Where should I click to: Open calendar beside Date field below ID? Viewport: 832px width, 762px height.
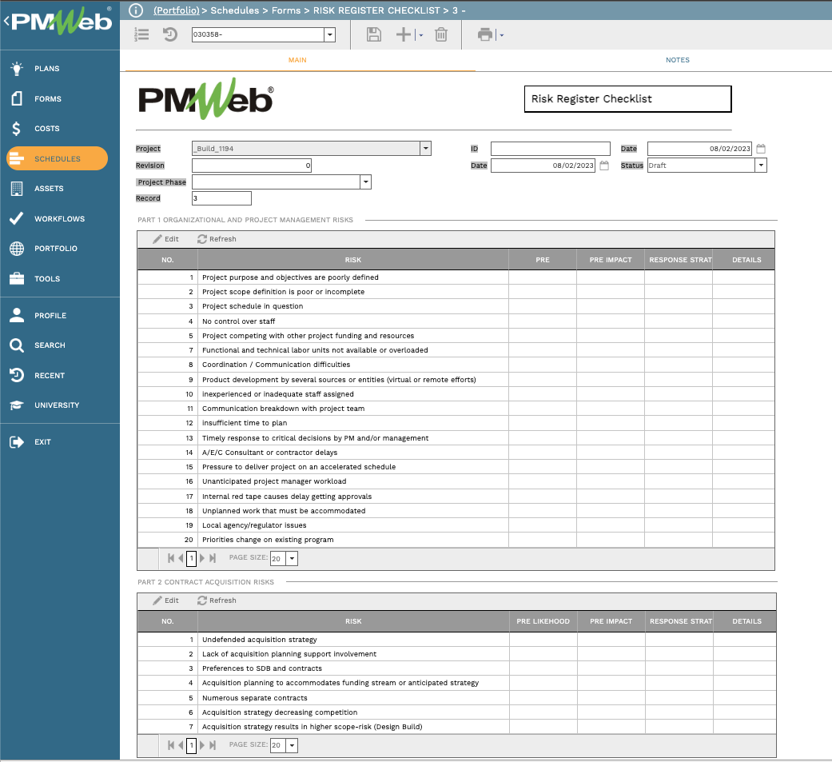pyautogui.click(x=604, y=166)
